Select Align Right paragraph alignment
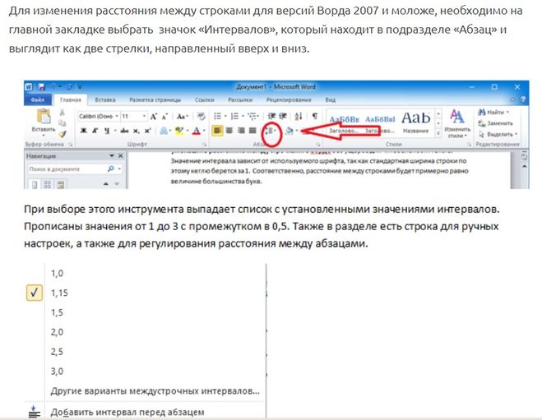Viewport: 542px width, 420px height. (x=241, y=131)
